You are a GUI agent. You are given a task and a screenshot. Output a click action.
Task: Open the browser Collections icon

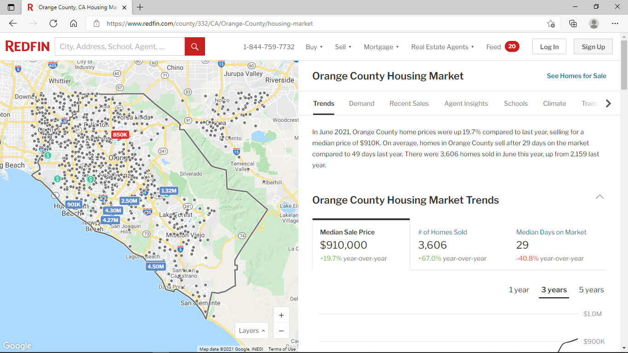click(573, 23)
